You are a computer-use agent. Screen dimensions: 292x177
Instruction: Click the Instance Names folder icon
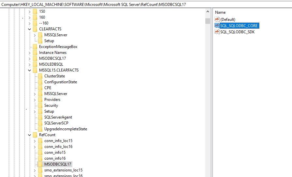point(35,53)
